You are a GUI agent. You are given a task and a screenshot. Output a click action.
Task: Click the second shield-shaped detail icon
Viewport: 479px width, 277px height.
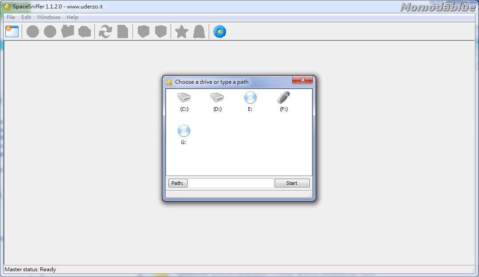pos(161,31)
